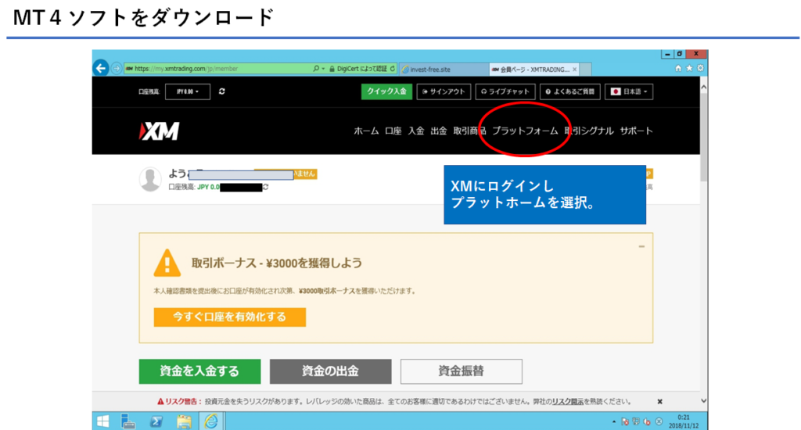
Task: Open the browser settings gear icon
Action: [x=700, y=68]
